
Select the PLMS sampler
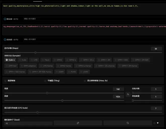pos(72,72)
